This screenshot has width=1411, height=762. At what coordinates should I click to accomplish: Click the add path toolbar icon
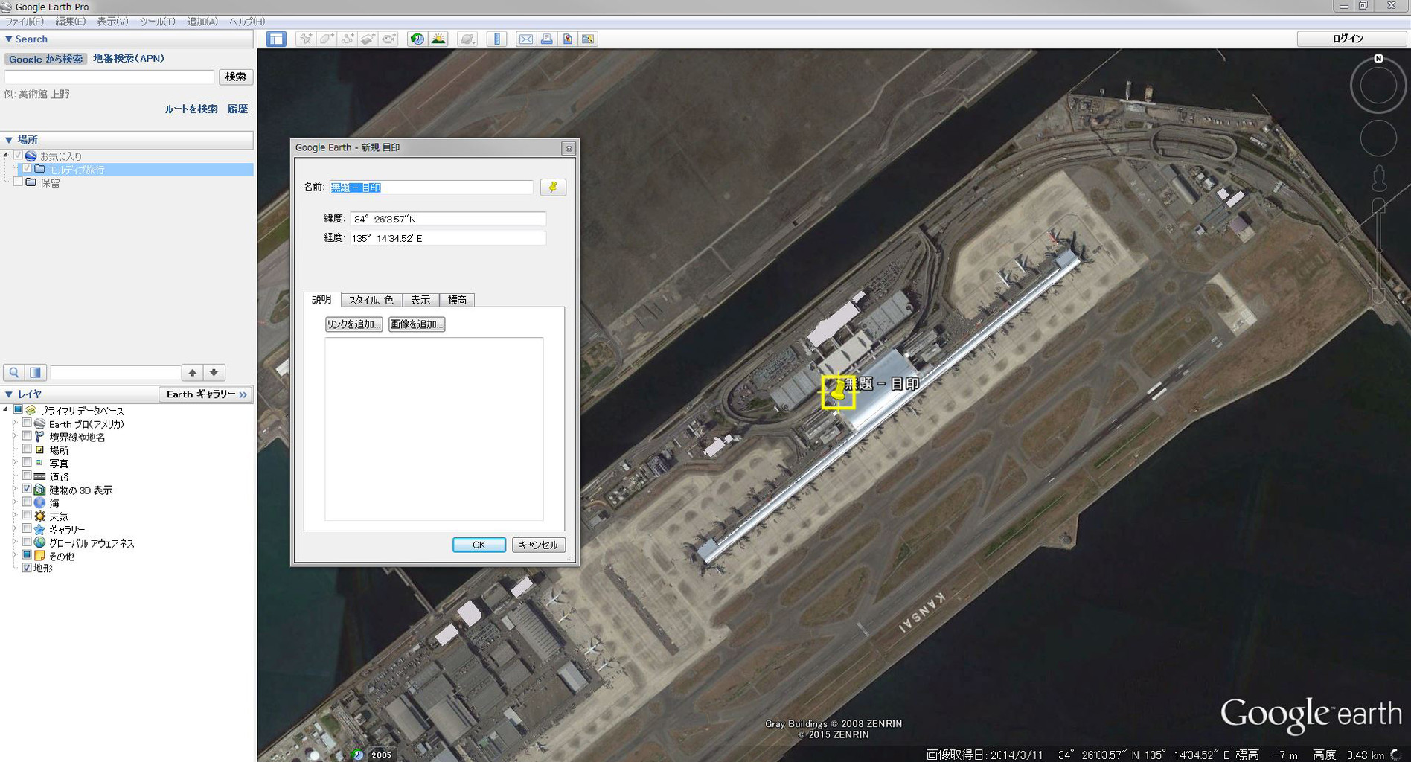pyautogui.click(x=347, y=39)
